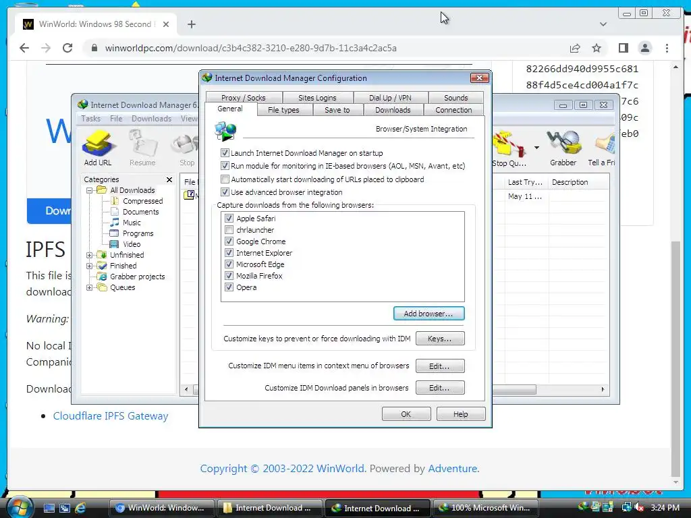Image resolution: width=691 pixels, height=518 pixels.
Task: Click the Resume toolbar icon in IDM
Action: pyautogui.click(x=142, y=148)
